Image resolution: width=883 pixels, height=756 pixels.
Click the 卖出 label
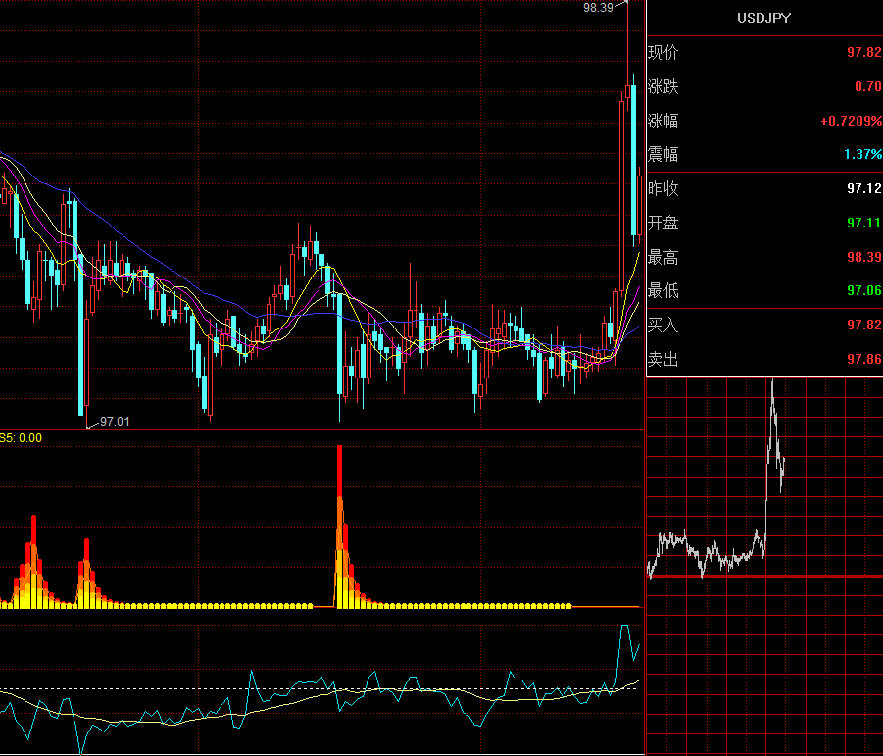click(x=662, y=359)
